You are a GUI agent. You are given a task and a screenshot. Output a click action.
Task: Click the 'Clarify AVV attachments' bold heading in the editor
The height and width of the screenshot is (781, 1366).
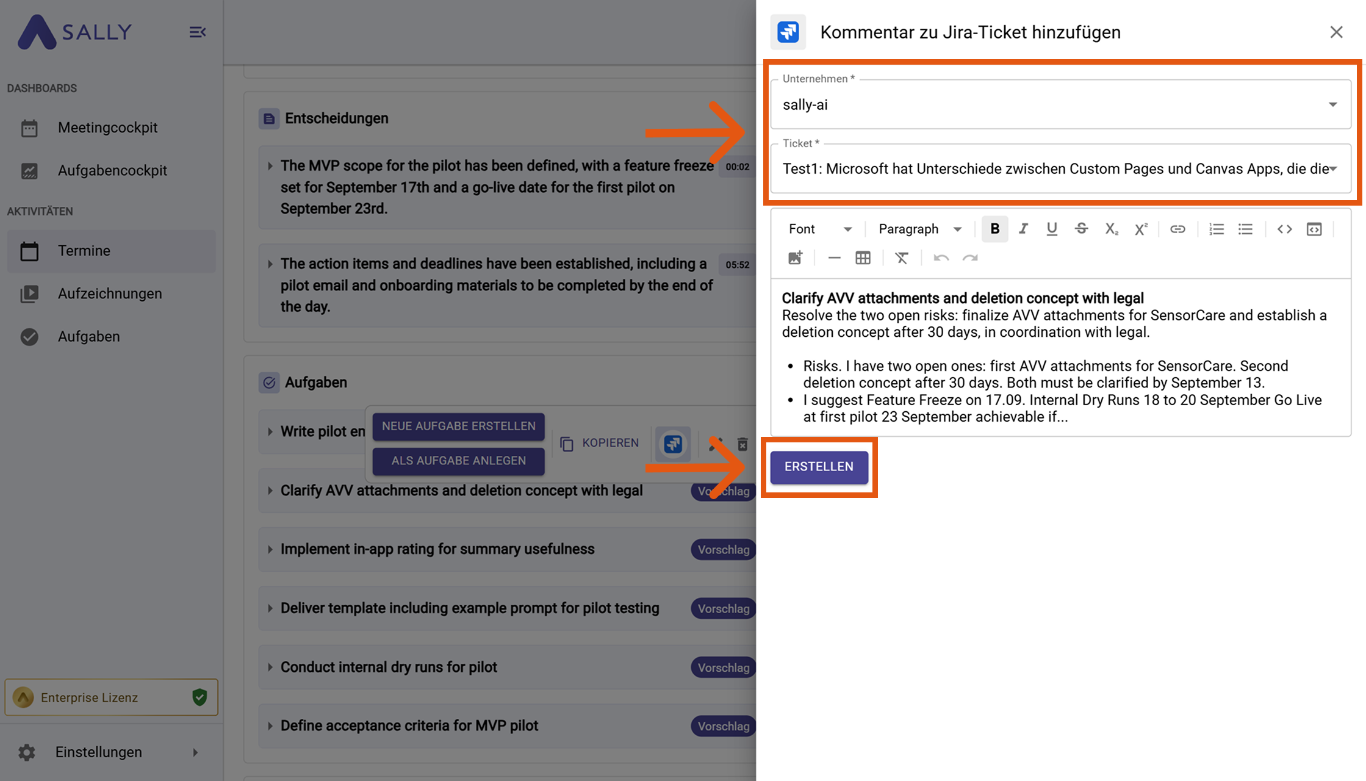[963, 298]
